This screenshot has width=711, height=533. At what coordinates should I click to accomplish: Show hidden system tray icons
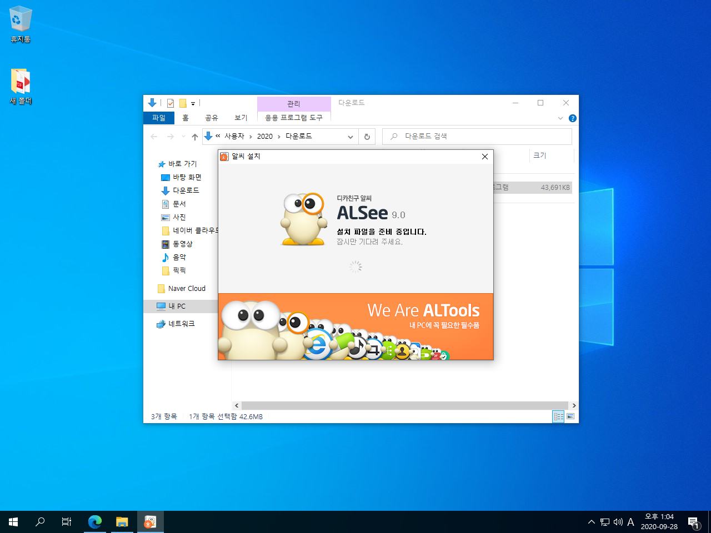(592, 522)
